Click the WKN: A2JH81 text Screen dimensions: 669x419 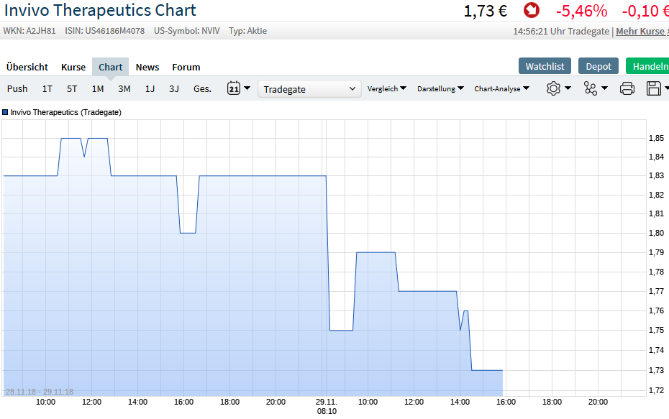pos(29,31)
